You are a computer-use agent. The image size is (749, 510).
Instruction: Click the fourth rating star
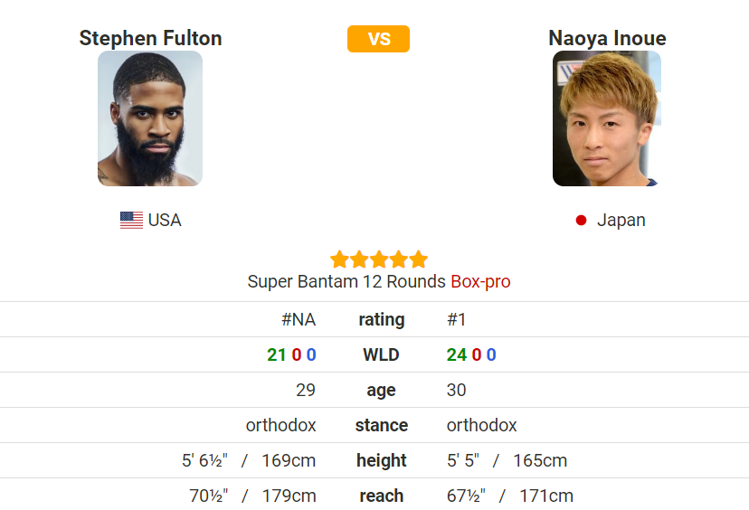click(398, 260)
